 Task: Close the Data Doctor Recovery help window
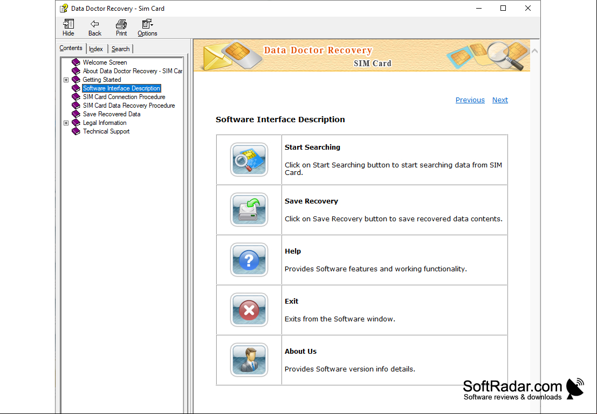(x=528, y=9)
